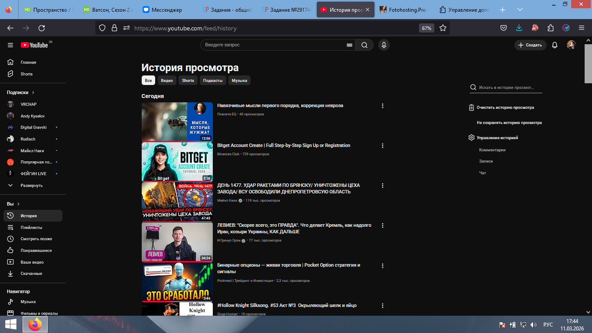The image size is (592, 333).
Task: Bookmark this page with the star icon
Action: click(442, 28)
